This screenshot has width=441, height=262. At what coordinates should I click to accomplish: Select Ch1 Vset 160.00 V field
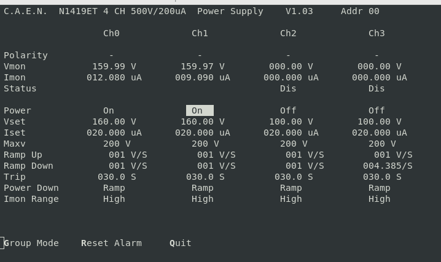[203, 121]
